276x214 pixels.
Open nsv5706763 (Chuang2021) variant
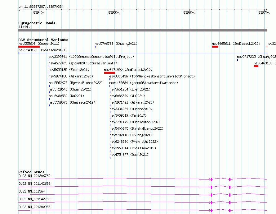(116, 44)
